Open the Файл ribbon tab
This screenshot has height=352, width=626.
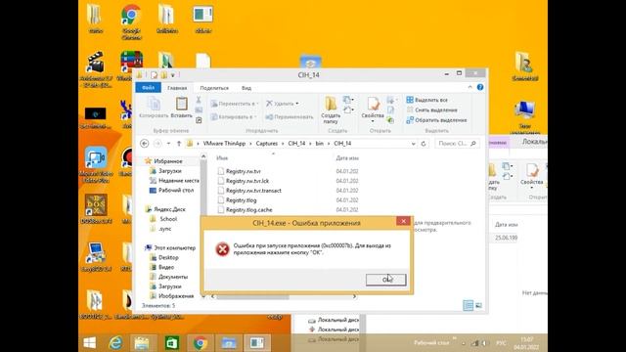click(x=148, y=87)
